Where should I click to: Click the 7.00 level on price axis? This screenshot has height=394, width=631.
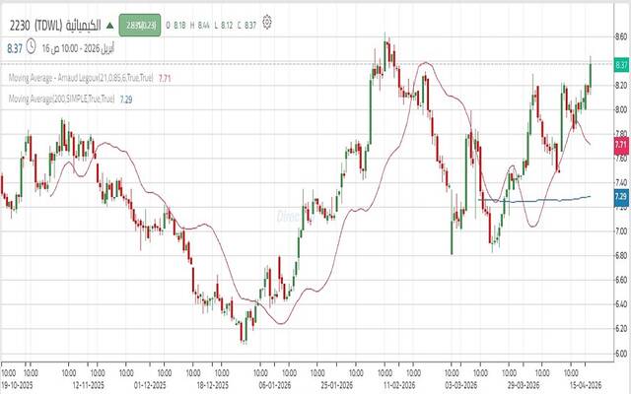click(620, 232)
